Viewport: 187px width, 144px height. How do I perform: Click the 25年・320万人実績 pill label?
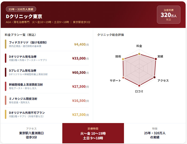click(x=21, y=9)
